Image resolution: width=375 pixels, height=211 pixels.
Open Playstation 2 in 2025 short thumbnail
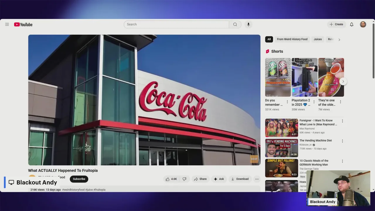click(304, 77)
